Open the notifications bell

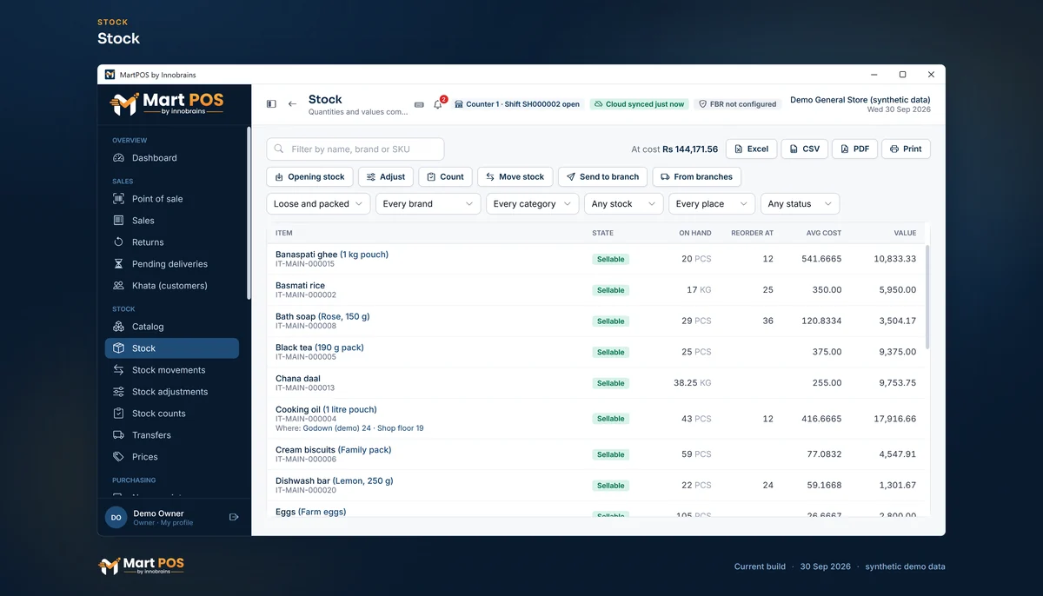pyautogui.click(x=438, y=104)
